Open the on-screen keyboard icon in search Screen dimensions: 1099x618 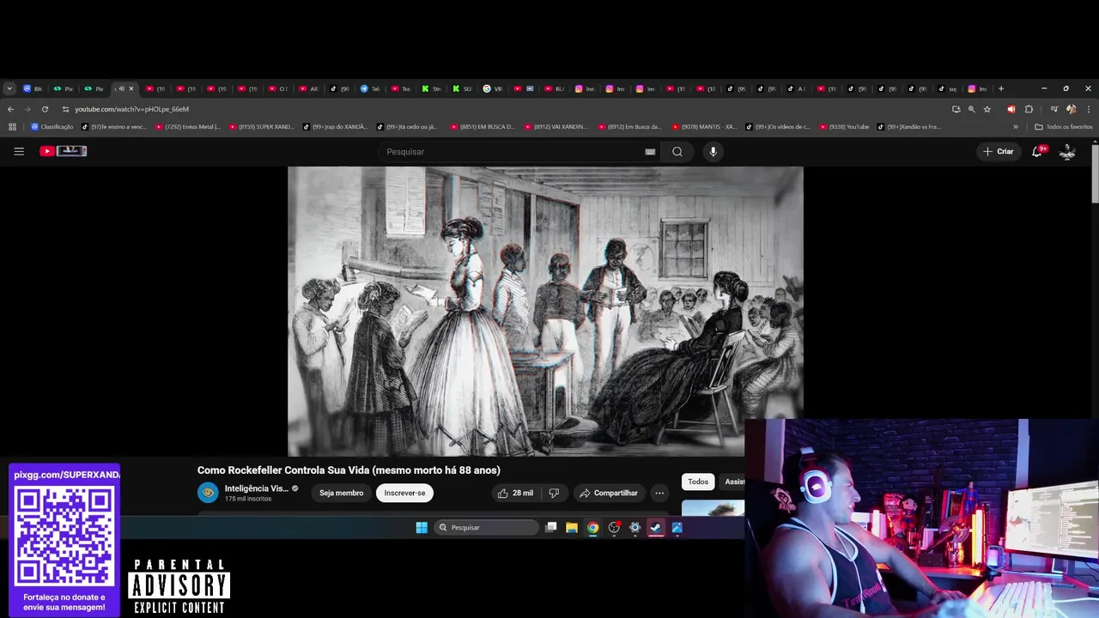click(x=650, y=152)
